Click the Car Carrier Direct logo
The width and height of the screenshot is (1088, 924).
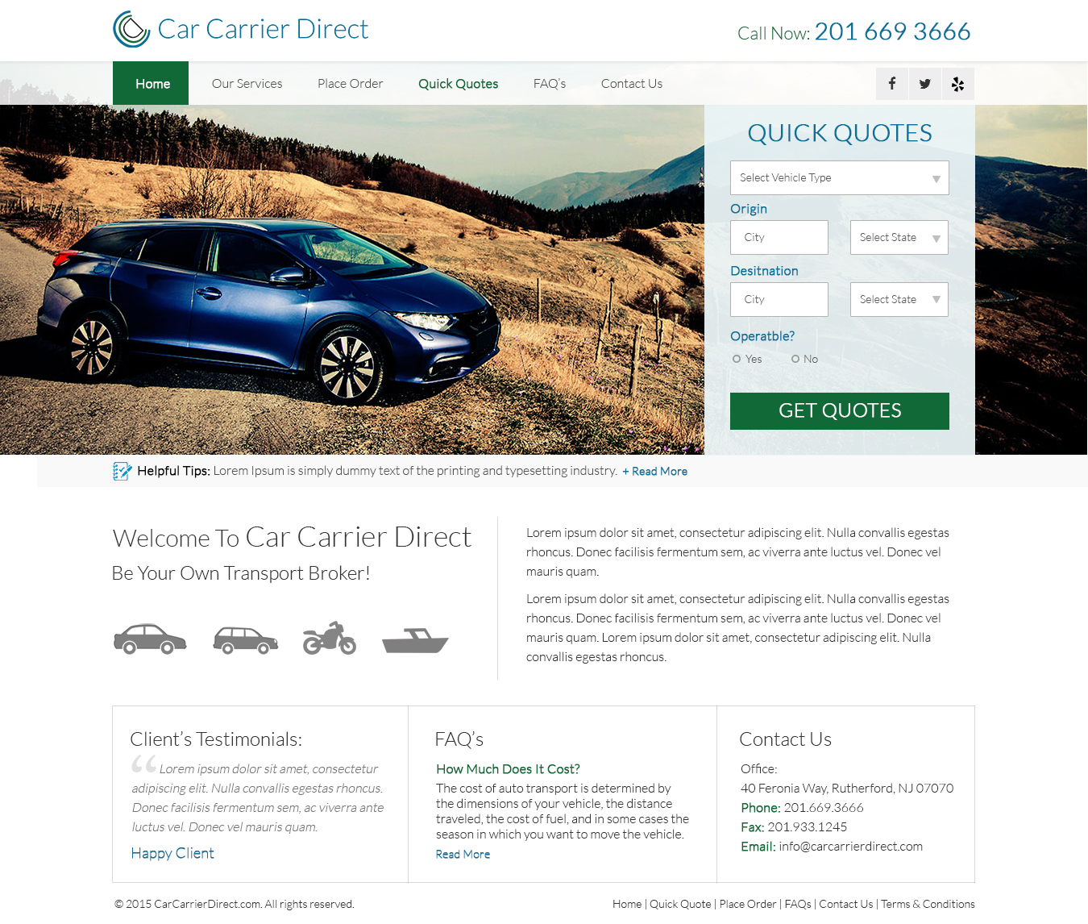click(x=239, y=29)
